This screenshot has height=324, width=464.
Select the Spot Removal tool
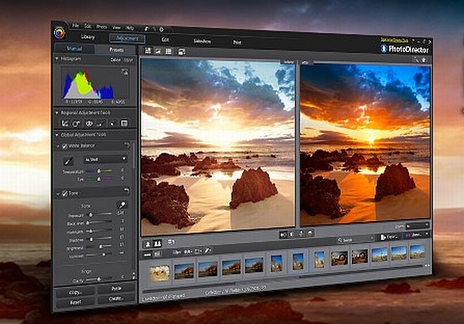[76, 123]
